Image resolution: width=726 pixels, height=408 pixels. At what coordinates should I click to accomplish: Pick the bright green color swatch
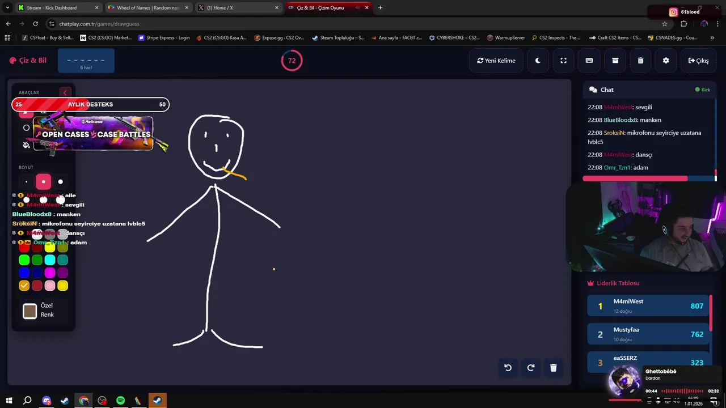click(x=24, y=260)
